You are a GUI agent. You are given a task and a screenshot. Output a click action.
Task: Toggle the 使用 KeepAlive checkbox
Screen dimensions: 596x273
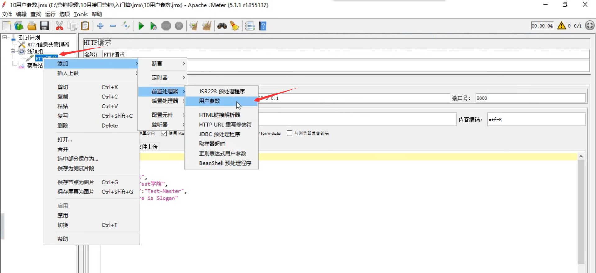point(164,133)
